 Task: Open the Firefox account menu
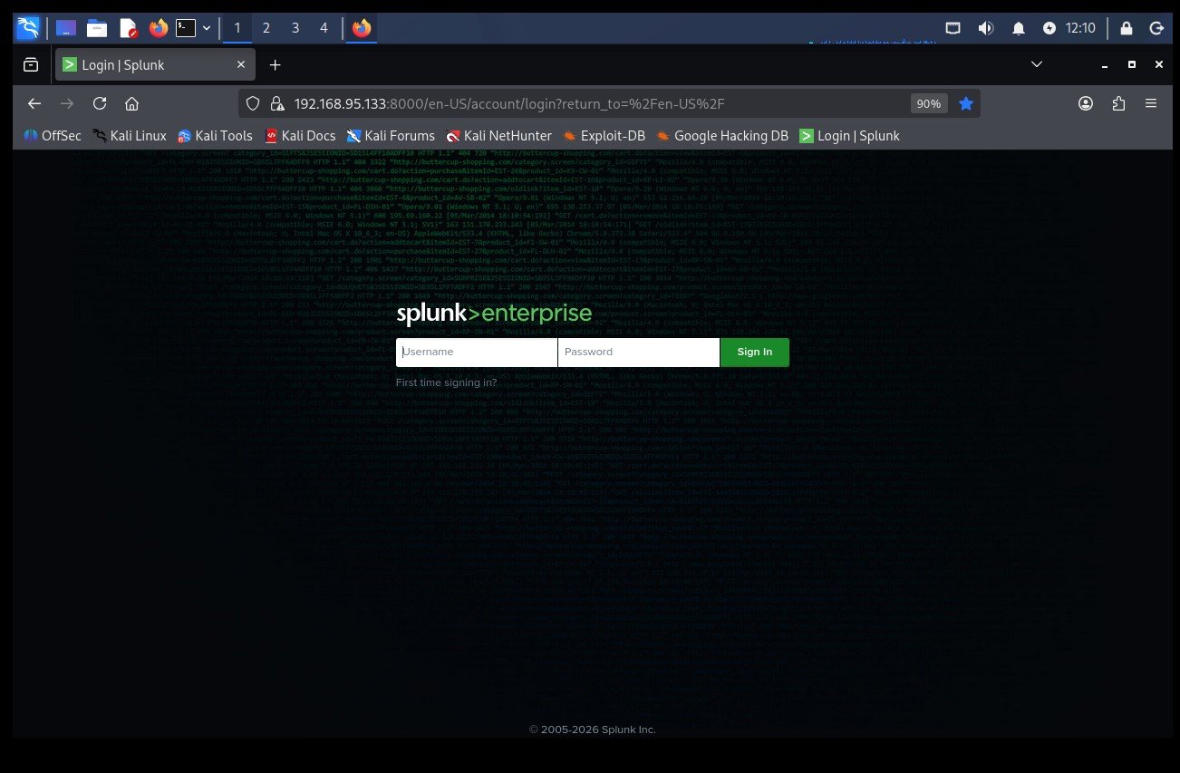(1086, 103)
